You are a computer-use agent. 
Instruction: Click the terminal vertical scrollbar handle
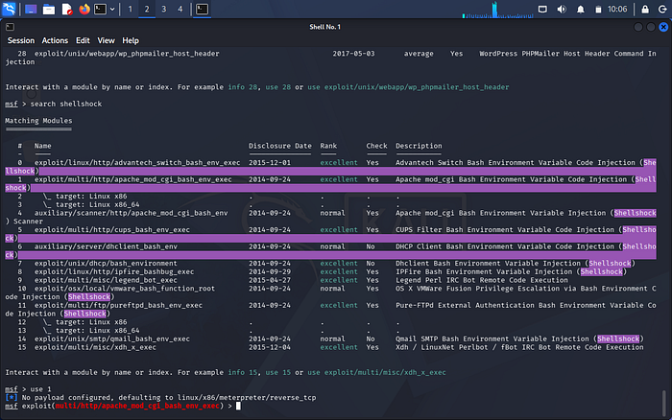pos(664,403)
